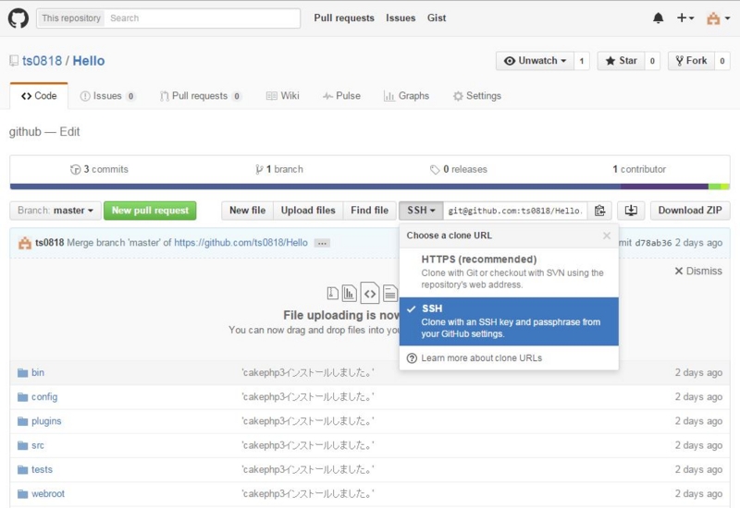Open the Pull requests repo tab
740x508 pixels.
[x=201, y=96]
